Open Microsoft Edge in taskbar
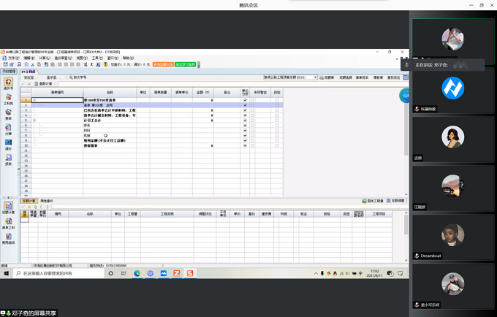 [x=137, y=273]
